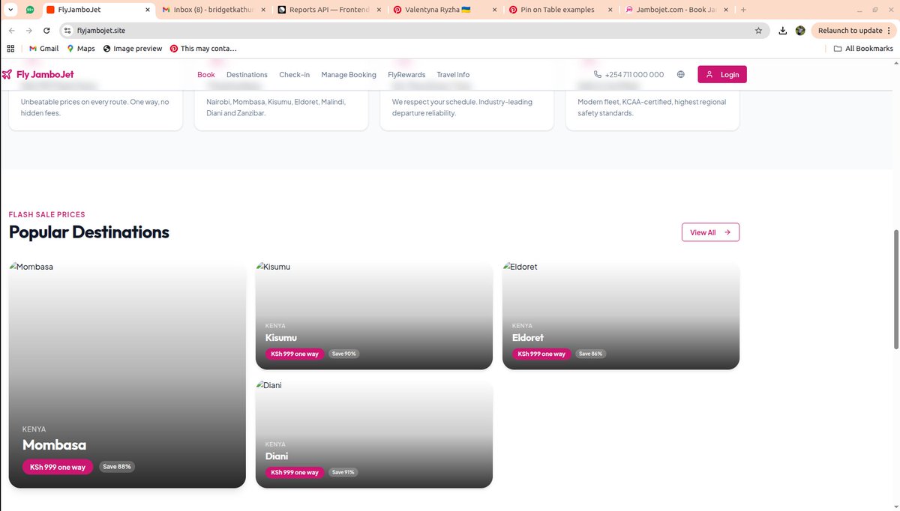Viewport: 900px width, 511px height.
Task: Click the Fly JamboJet brand name
Action: pos(45,74)
